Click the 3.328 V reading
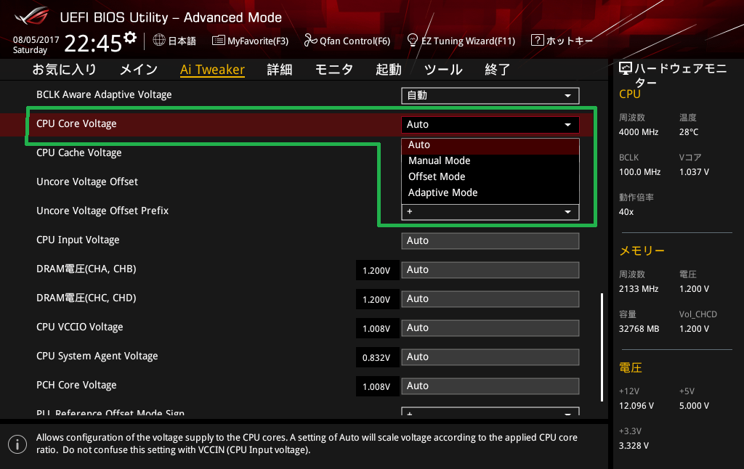The height and width of the screenshot is (469, 744). (634, 446)
